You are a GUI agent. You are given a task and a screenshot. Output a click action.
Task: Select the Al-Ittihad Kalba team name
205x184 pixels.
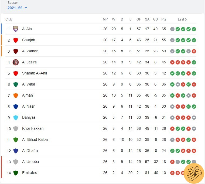point(35,139)
